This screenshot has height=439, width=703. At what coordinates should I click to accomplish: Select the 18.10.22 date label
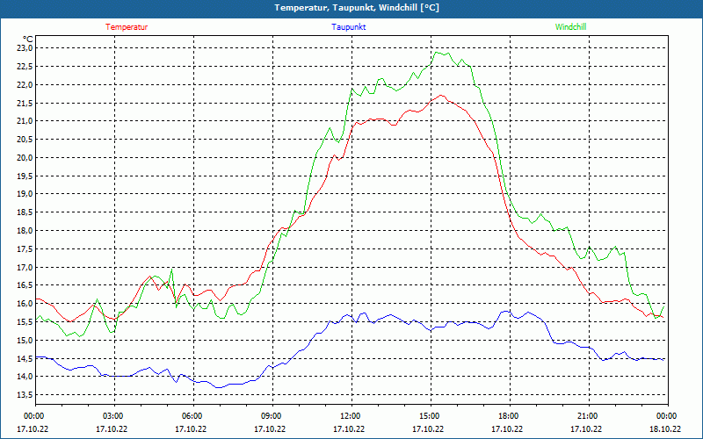pyautogui.click(x=665, y=429)
